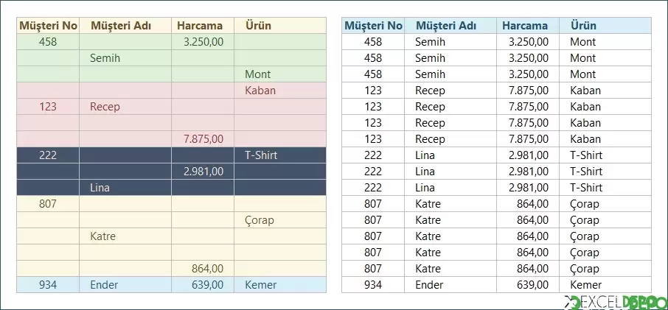
Task: Click the Lina cell in dark block
Action: 125,188
